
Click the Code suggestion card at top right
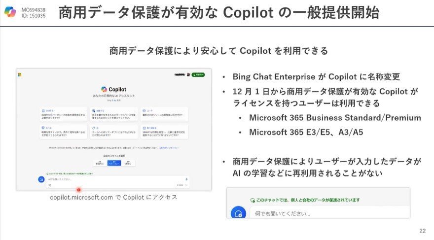coord(164,114)
